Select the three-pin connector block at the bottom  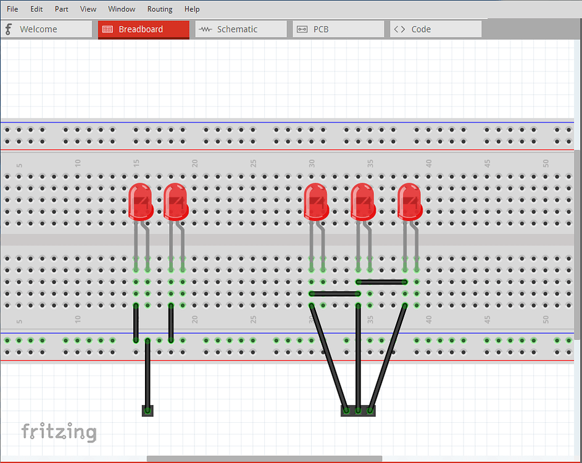(x=358, y=409)
